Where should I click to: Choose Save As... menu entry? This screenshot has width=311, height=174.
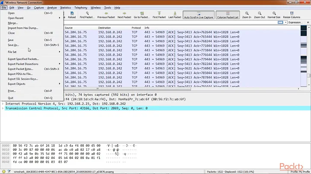(32, 45)
